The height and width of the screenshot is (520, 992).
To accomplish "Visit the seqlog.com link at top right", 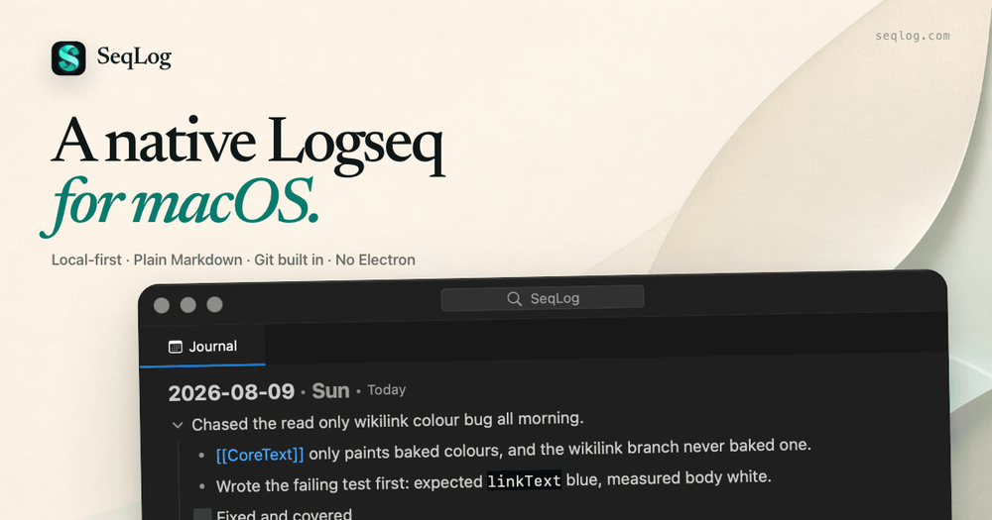I will click(x=913, y=36).
